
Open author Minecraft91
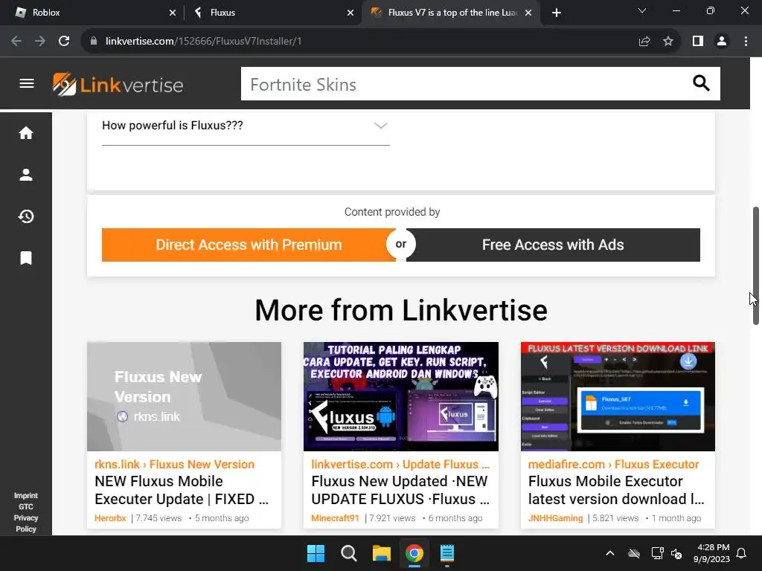point(335,518)
